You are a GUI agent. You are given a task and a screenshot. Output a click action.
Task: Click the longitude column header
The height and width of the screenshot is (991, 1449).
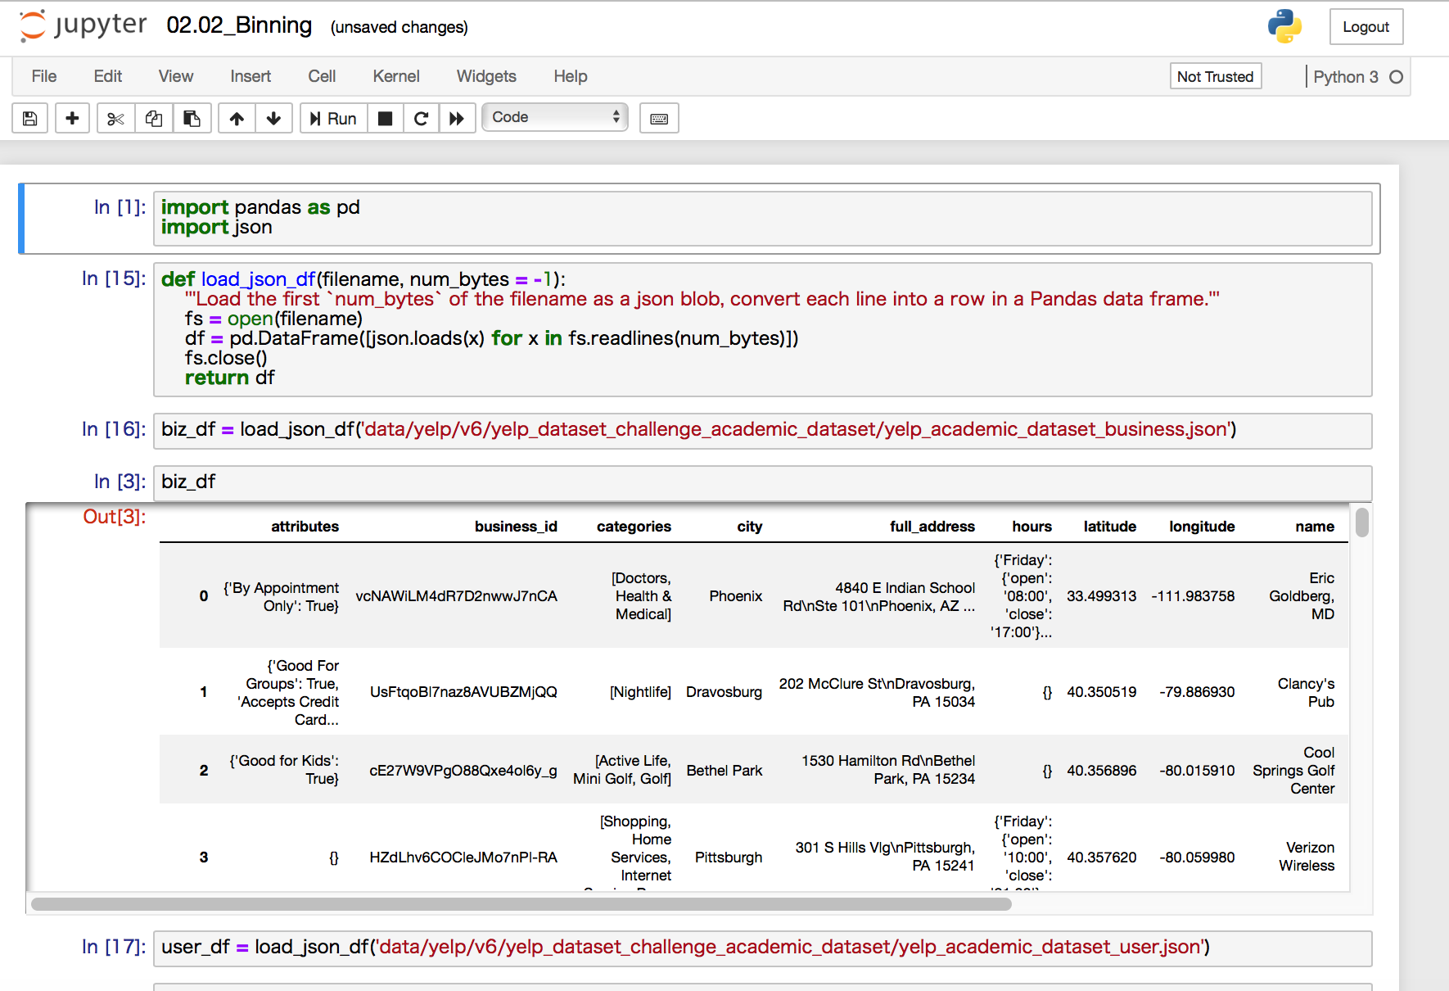click(x=1202, y=527)
